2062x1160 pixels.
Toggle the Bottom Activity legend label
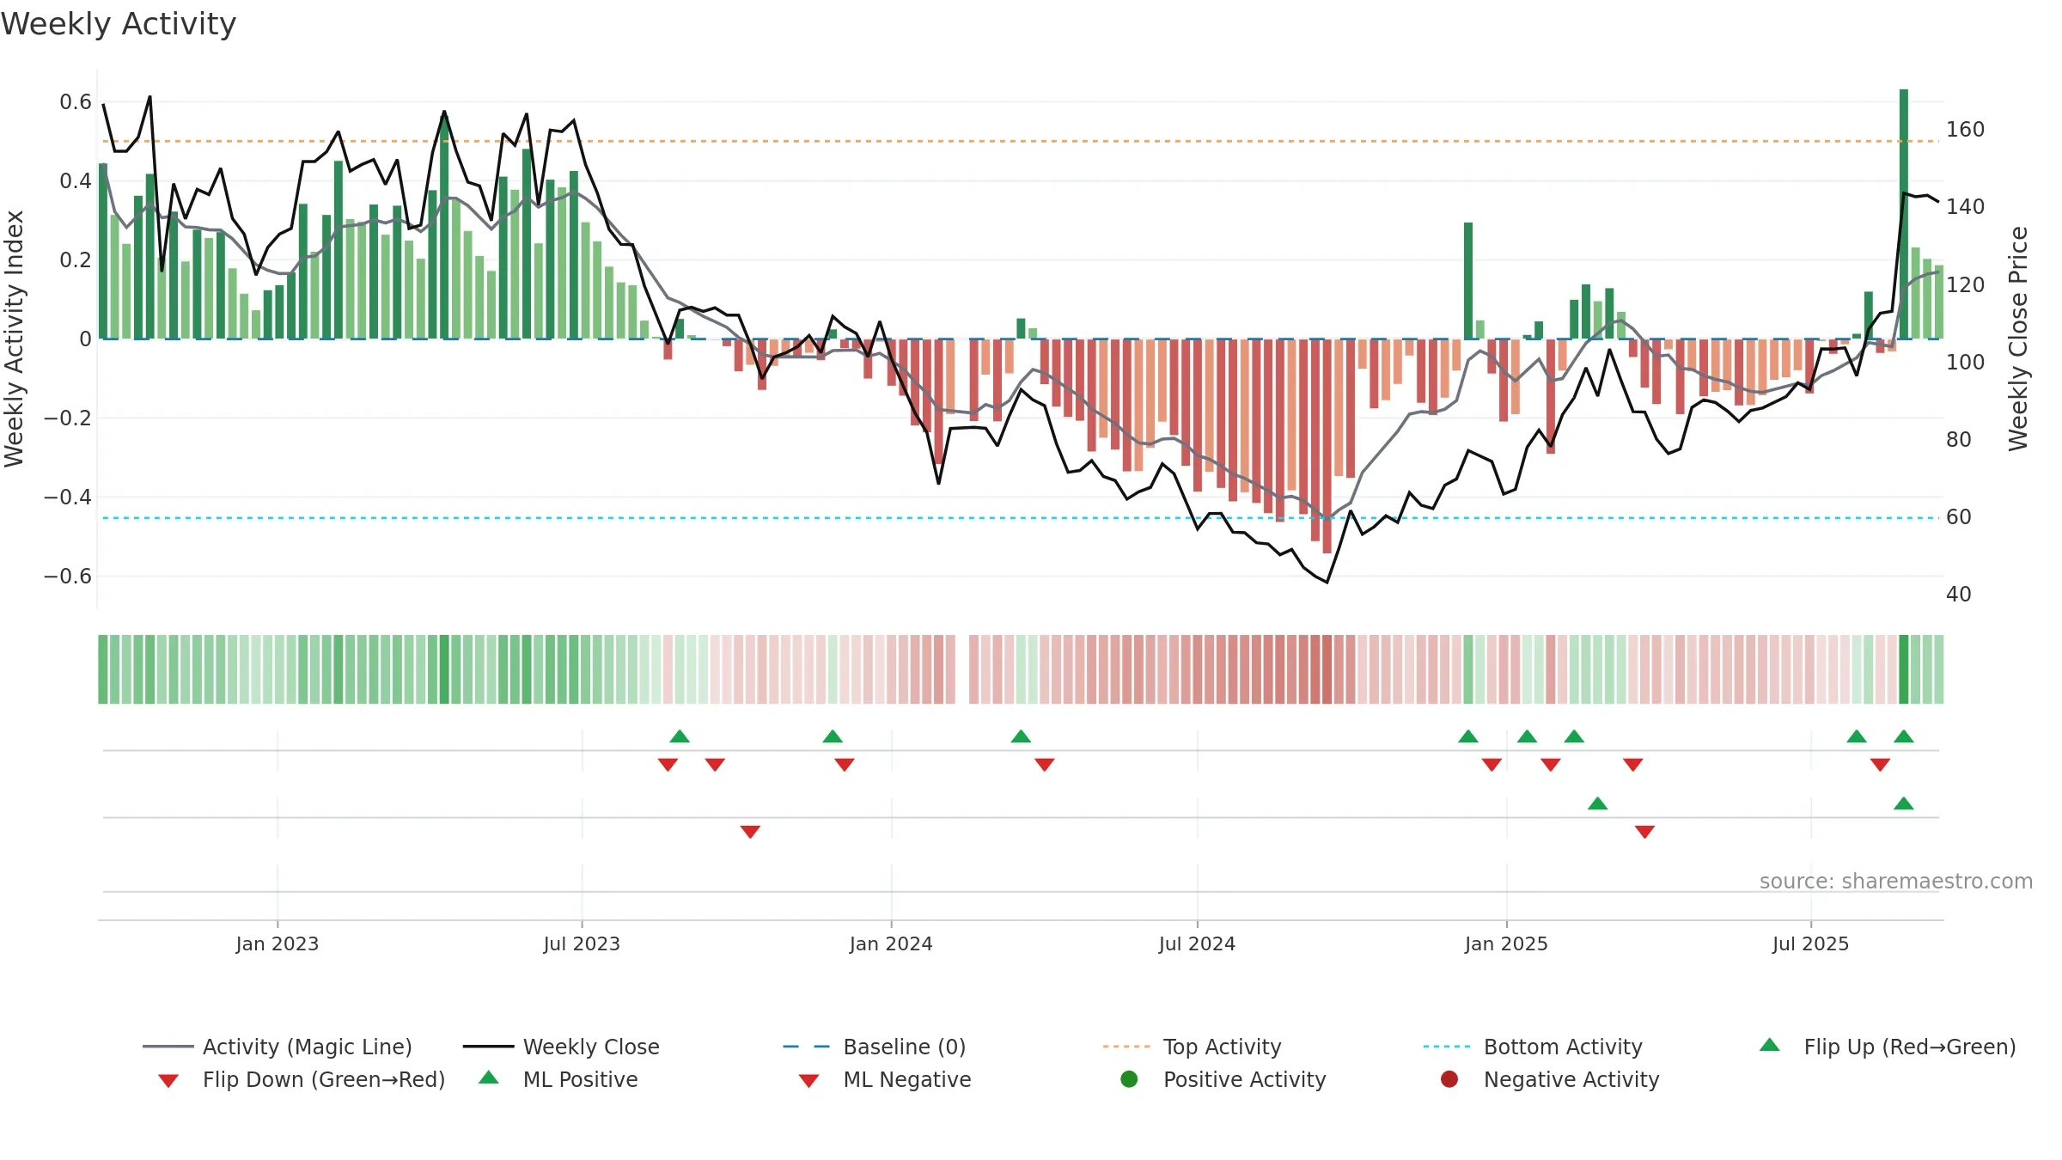click(1563, 1047)
